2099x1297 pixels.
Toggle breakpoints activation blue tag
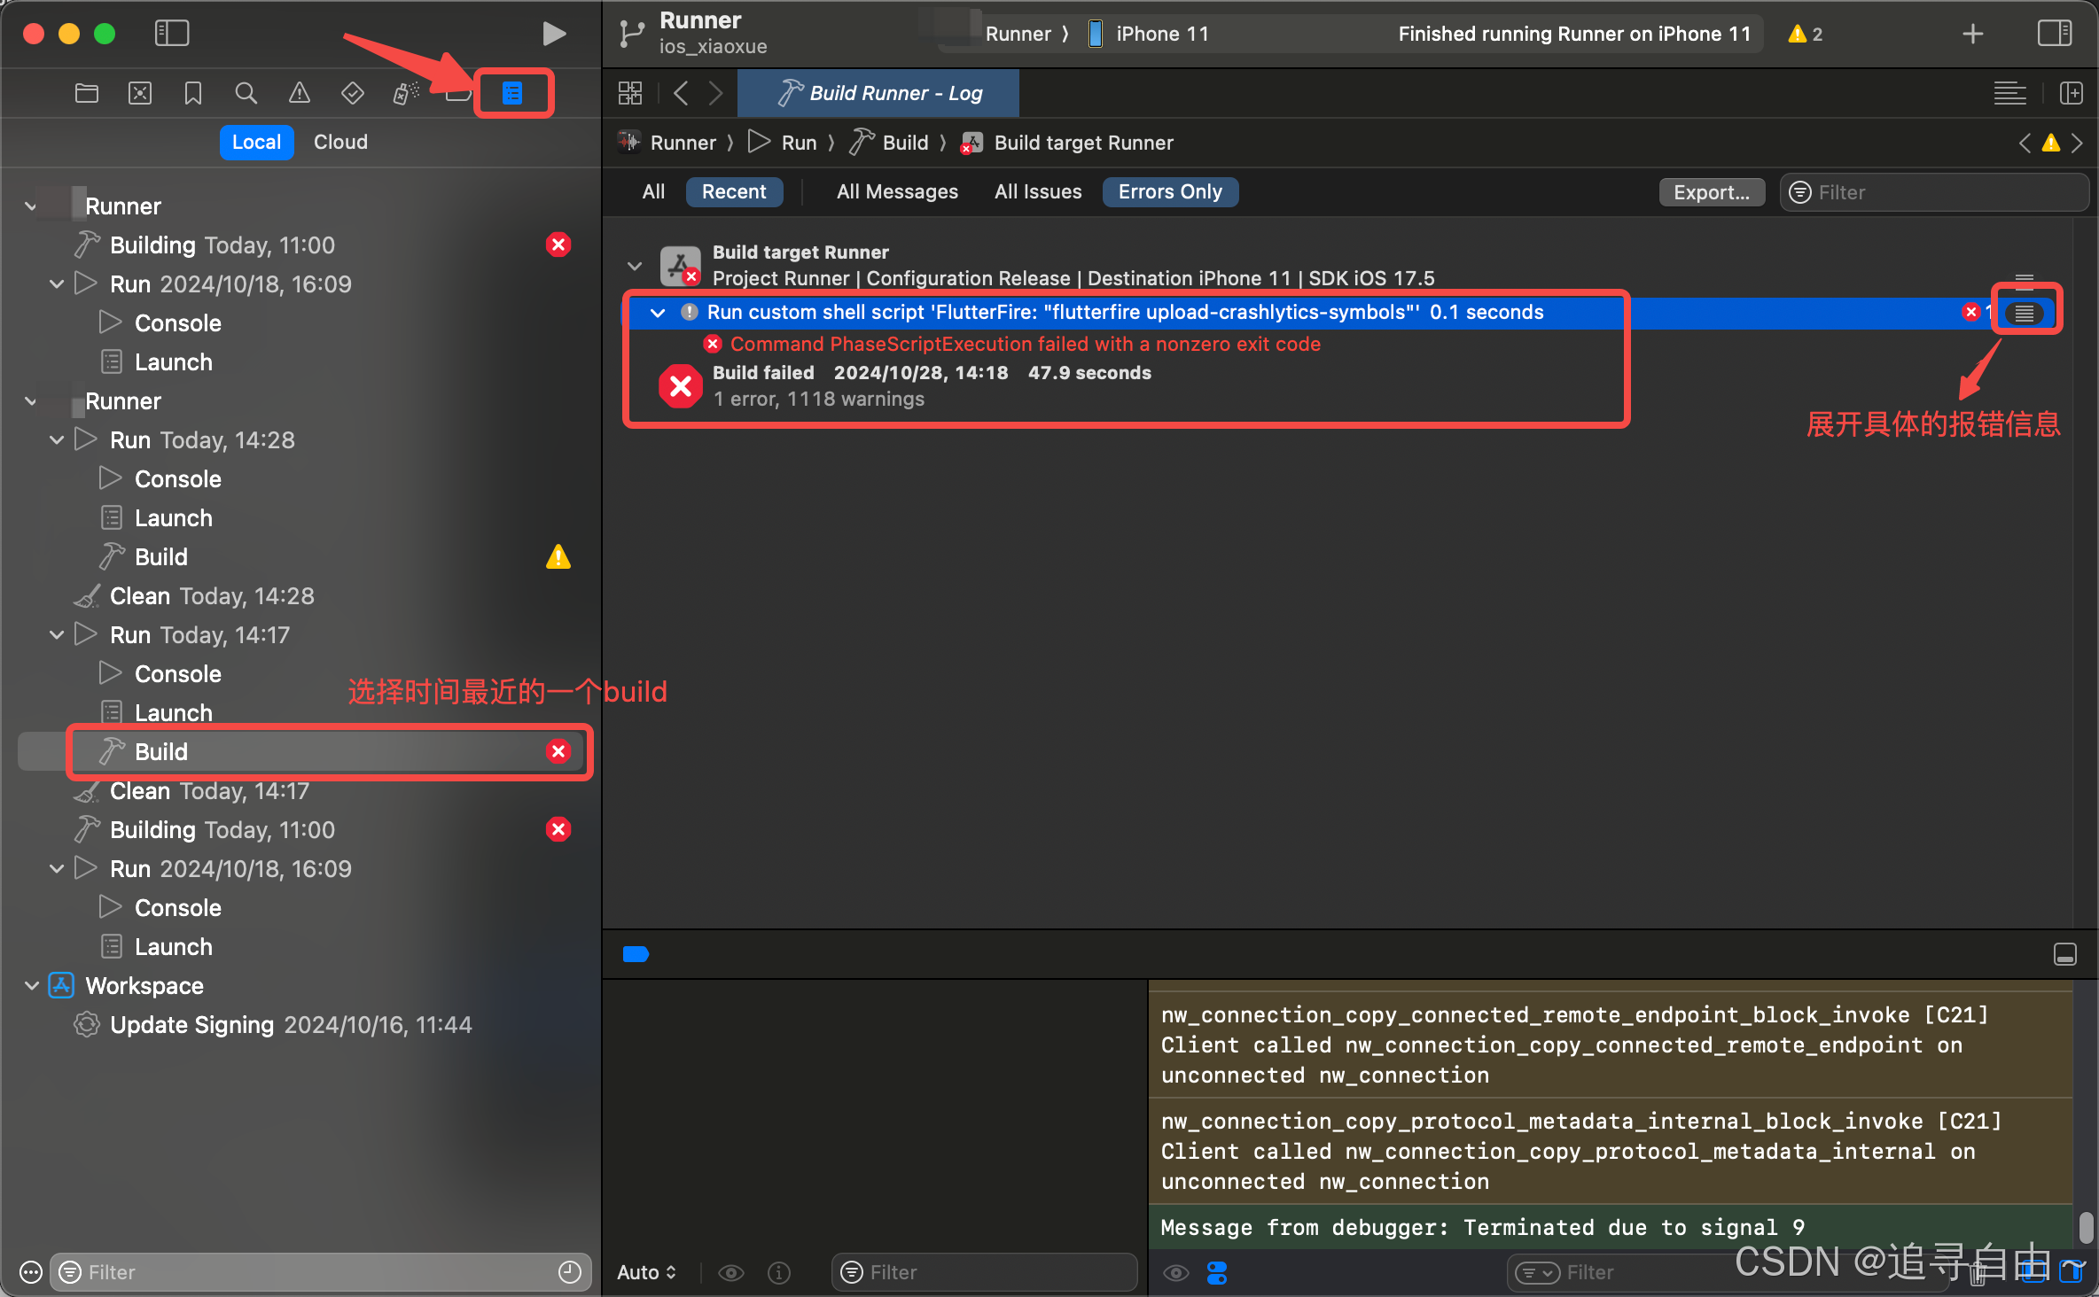636,954
